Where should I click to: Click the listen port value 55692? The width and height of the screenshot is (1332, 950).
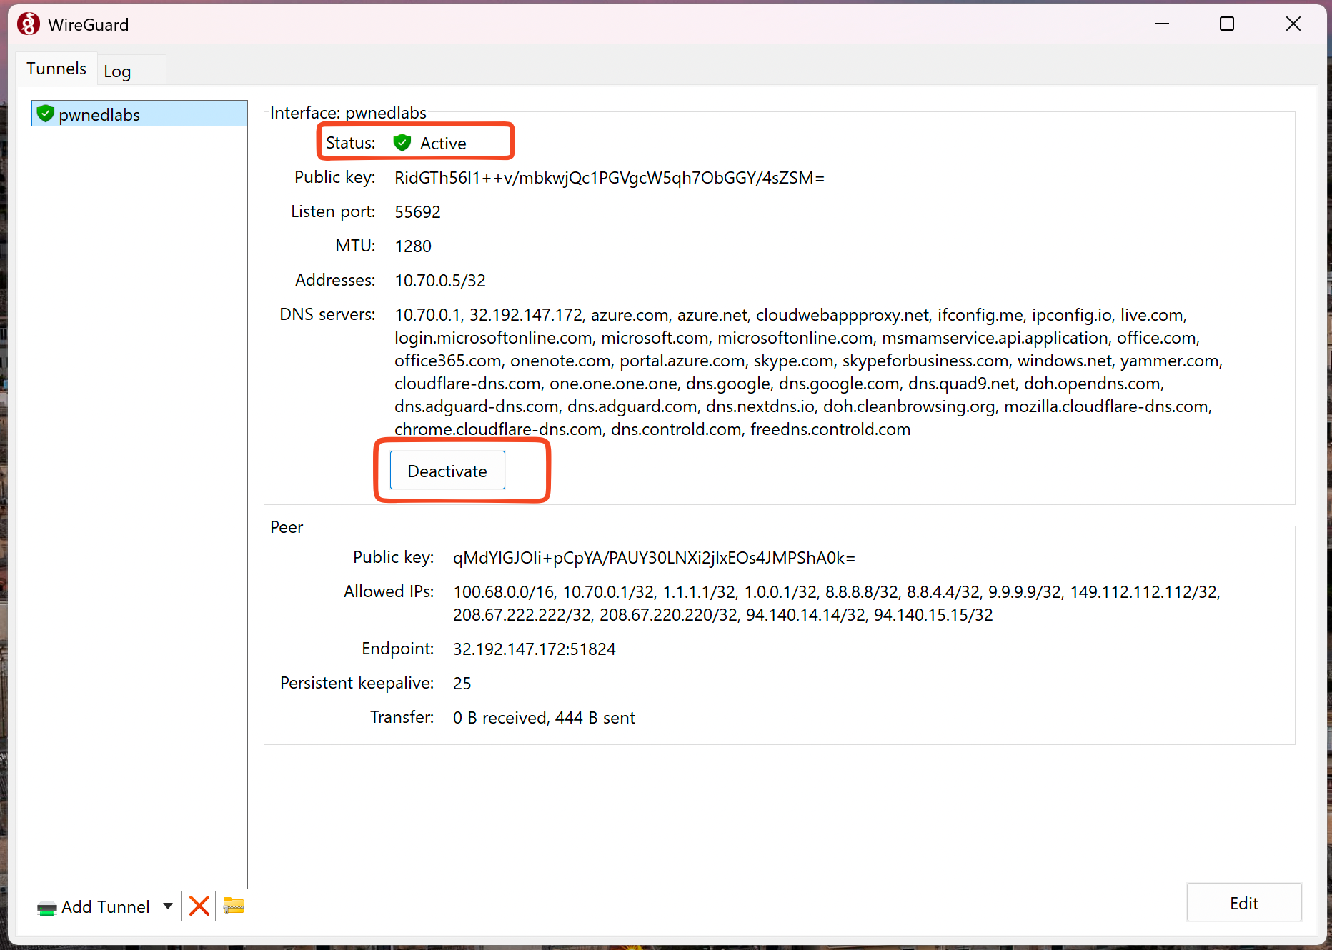coord(418,212)
